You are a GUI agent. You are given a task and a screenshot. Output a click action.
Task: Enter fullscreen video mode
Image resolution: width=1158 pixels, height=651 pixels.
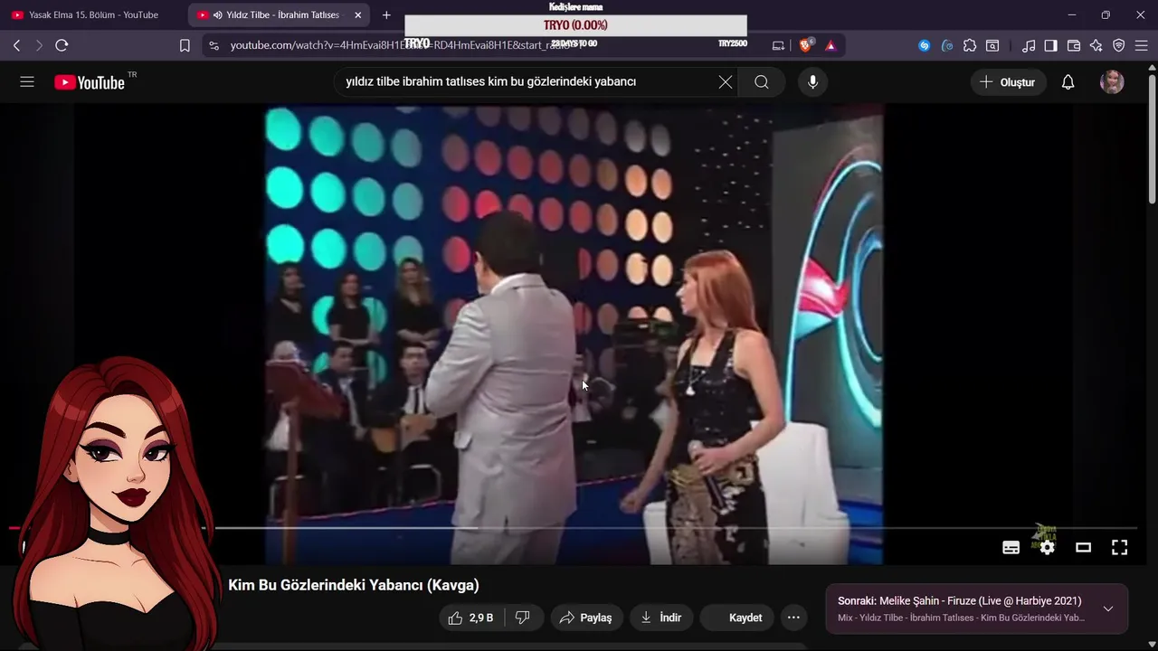pos(1119,547)
